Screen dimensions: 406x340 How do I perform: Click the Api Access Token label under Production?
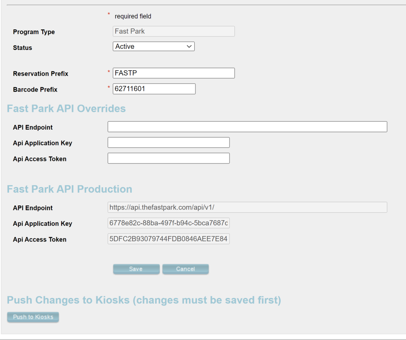[x=40, y=240]
